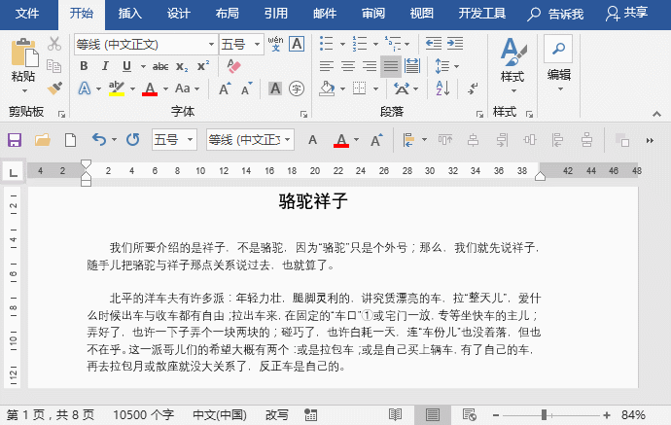Switch to the 插入 (Insert) tab
The image size is (671, 425).
(x=129, y=14)
